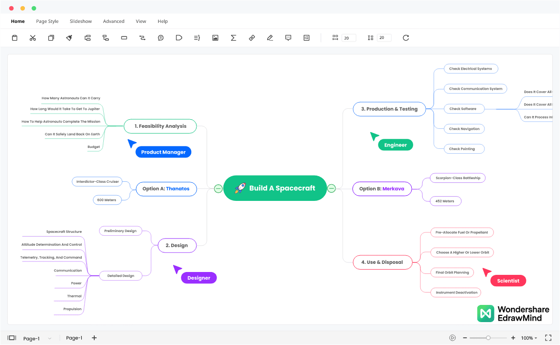
Task: Select the 3. Production & Testing node
Action: tap(389, 109)
